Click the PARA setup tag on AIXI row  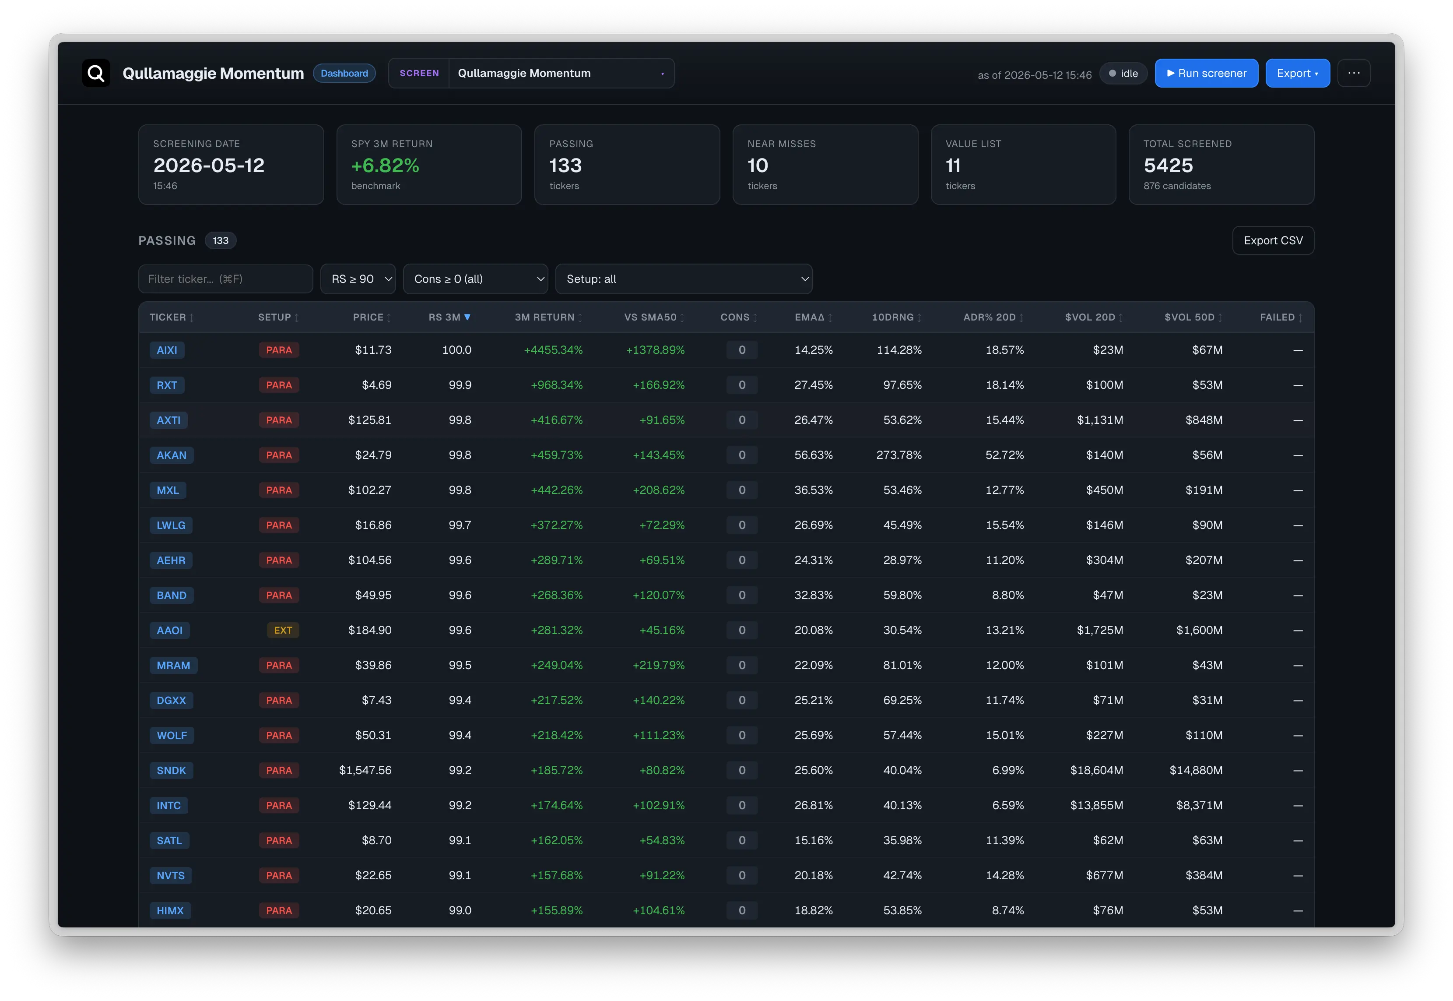coord(279,350)
